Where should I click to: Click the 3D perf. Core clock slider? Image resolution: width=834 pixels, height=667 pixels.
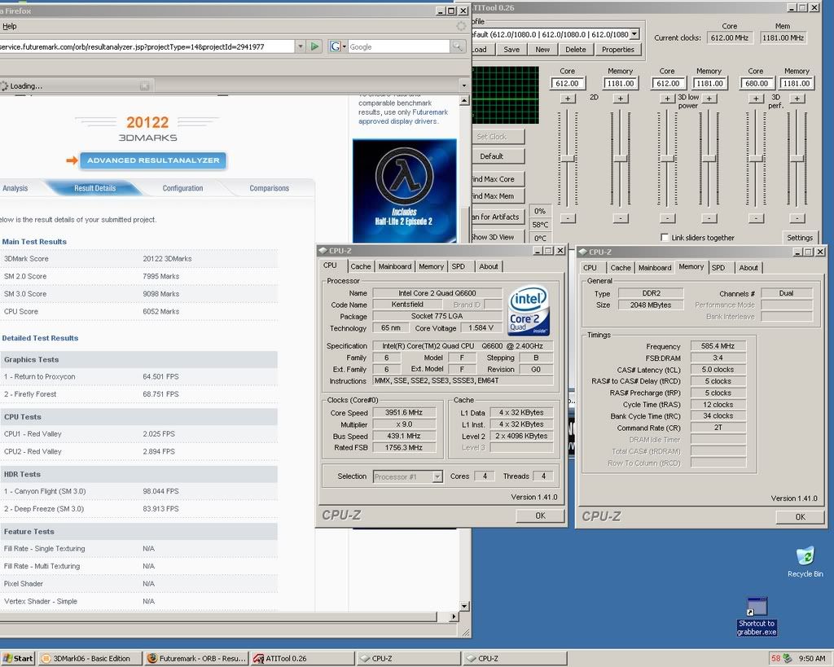756,159
